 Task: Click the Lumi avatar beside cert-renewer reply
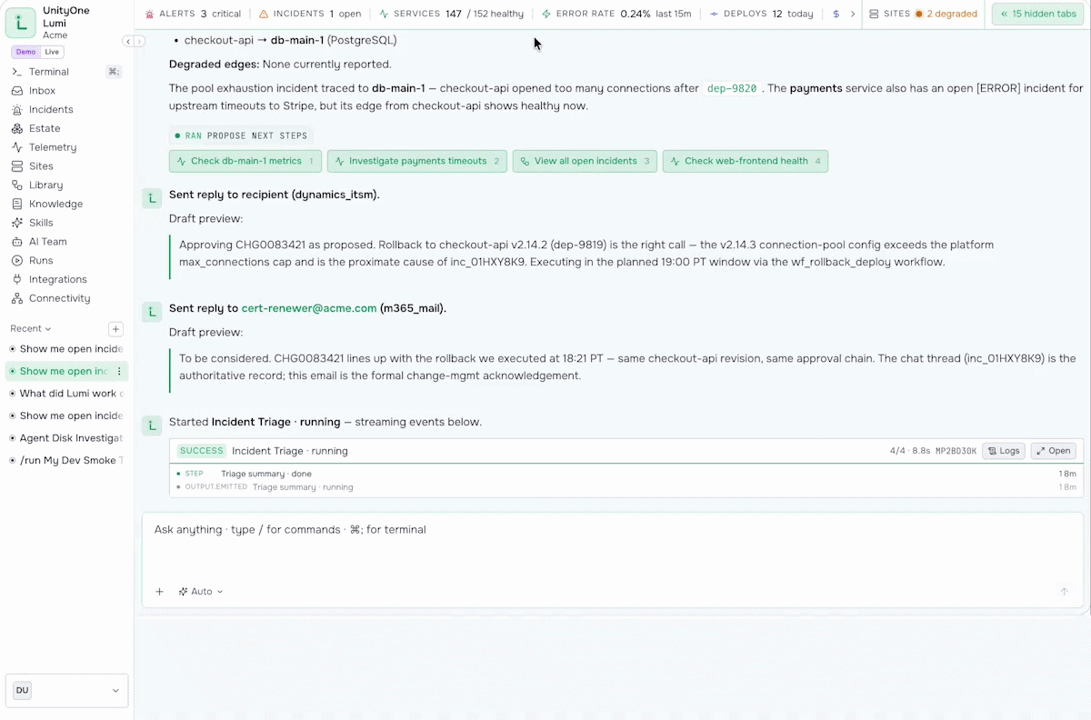(152, 311)
